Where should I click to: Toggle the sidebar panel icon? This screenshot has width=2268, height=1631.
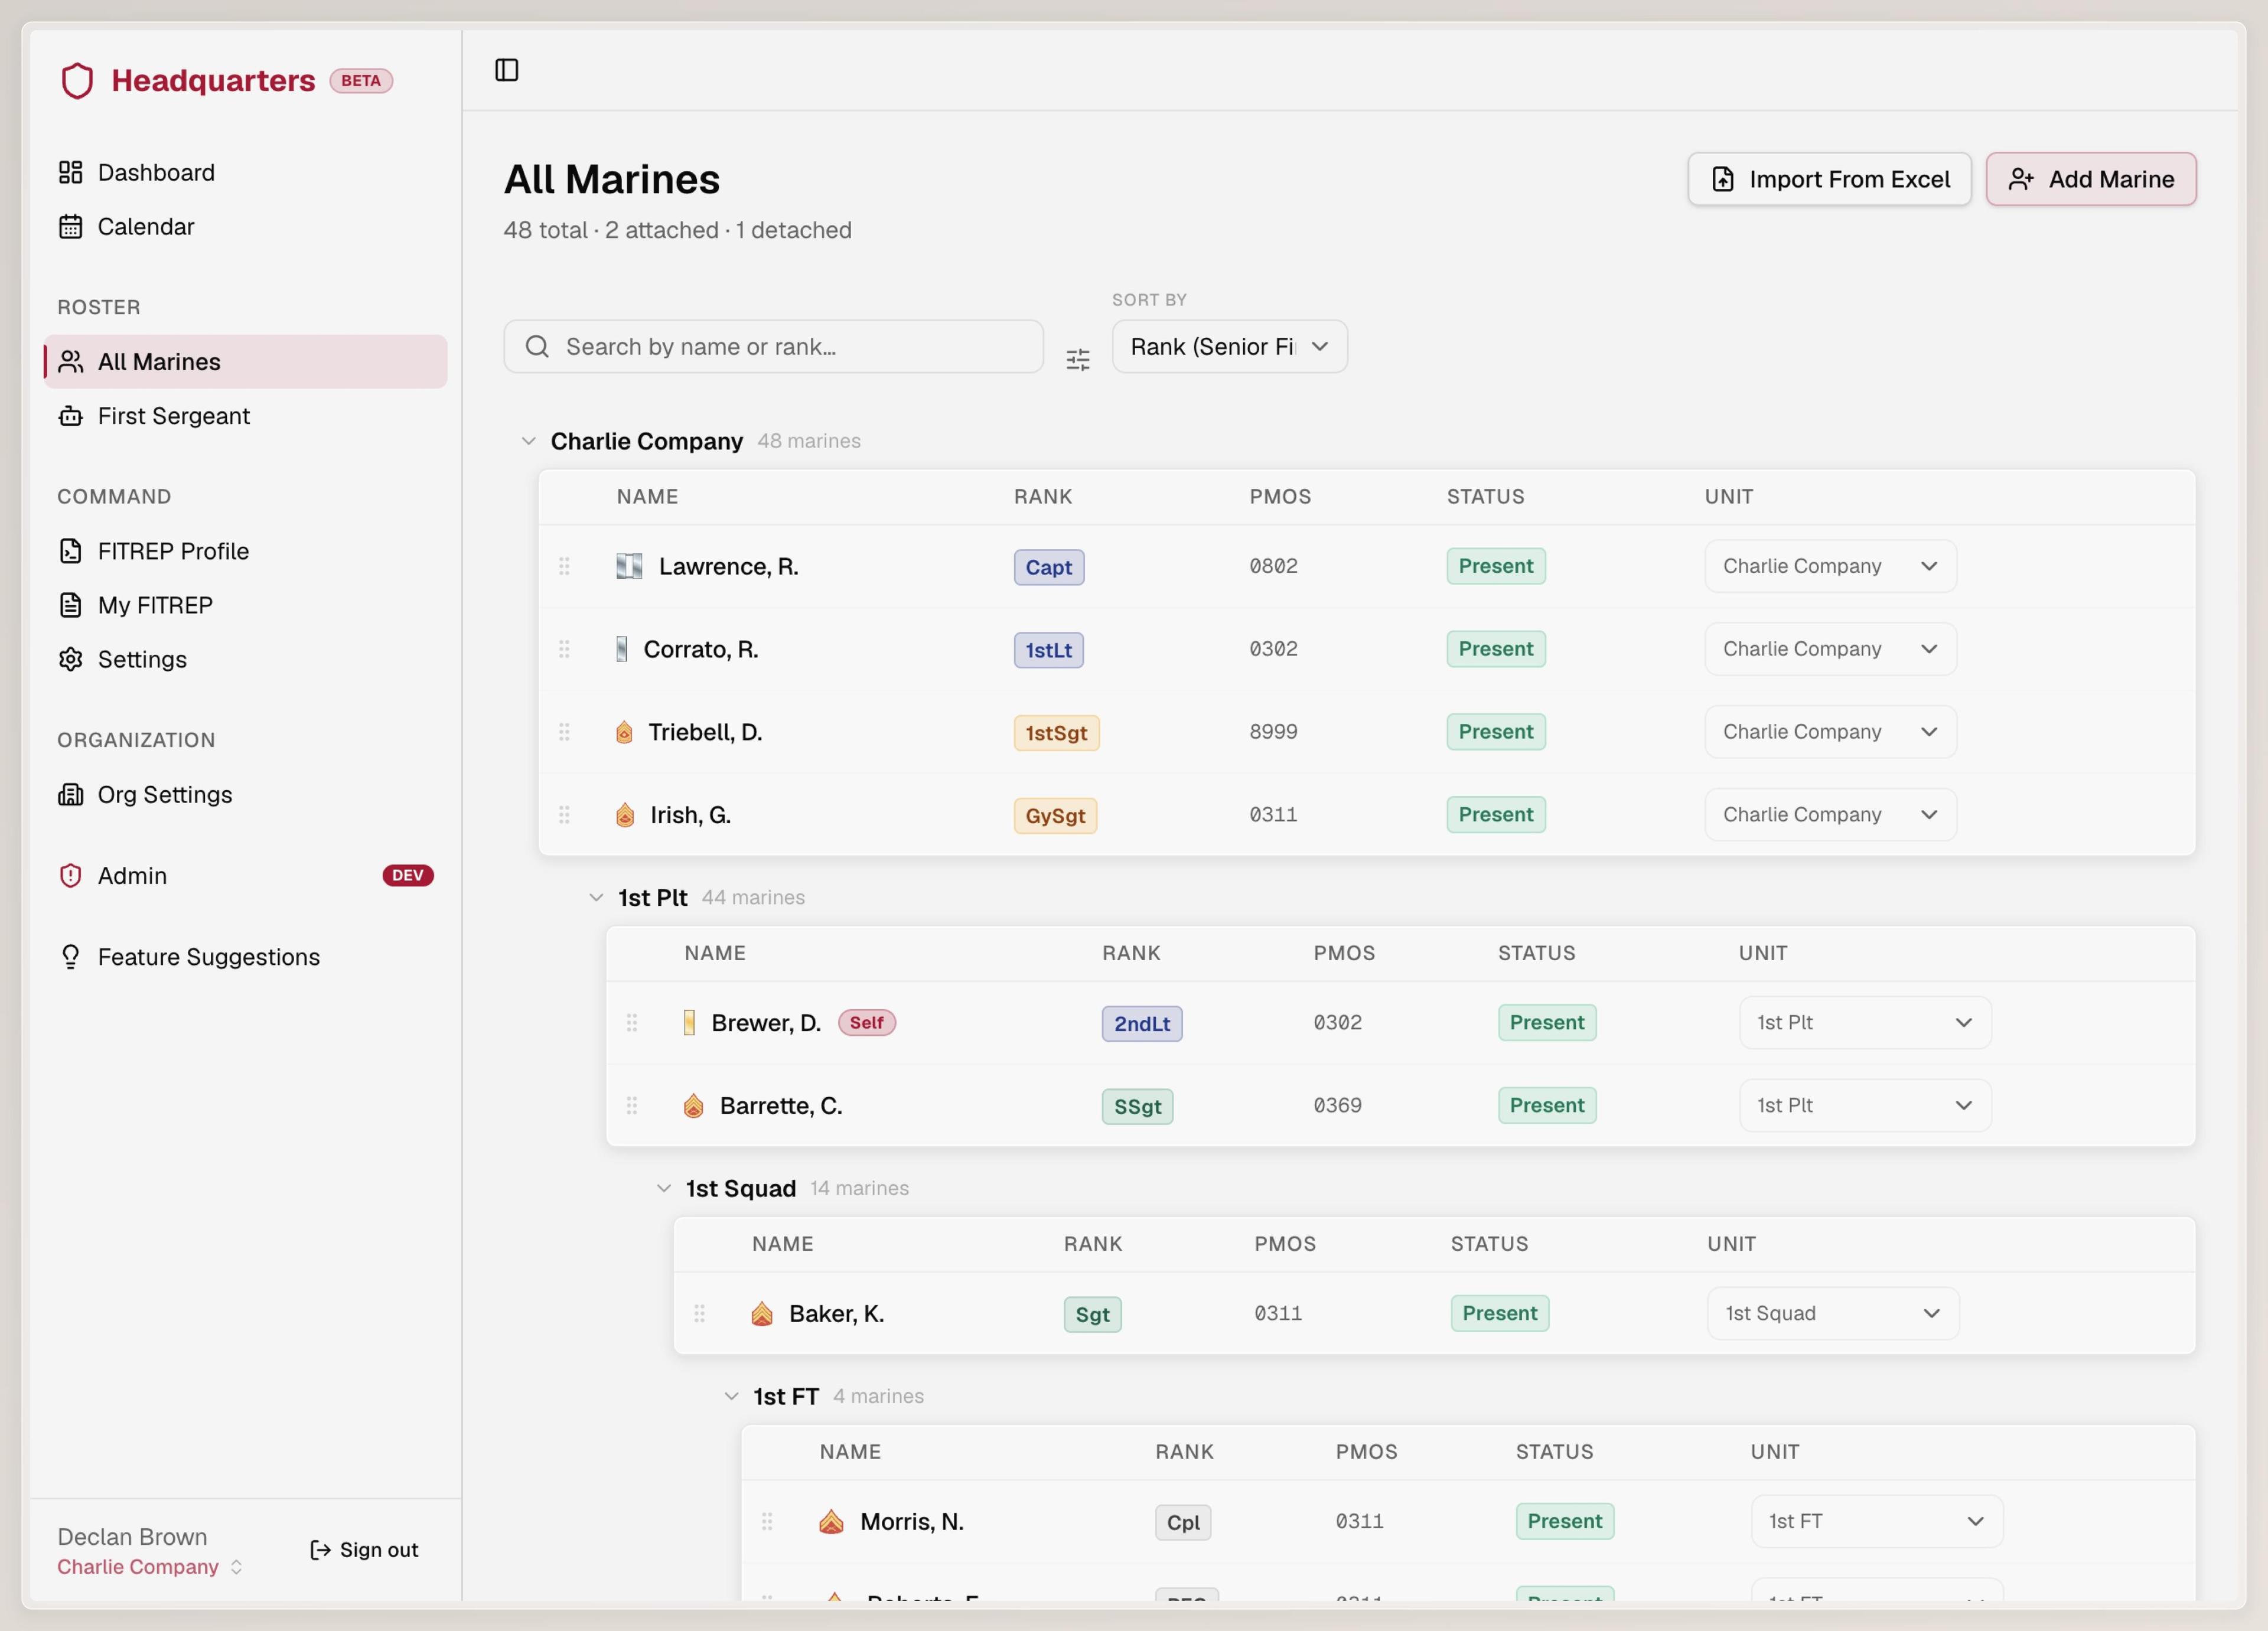click(x=507, y=70)
